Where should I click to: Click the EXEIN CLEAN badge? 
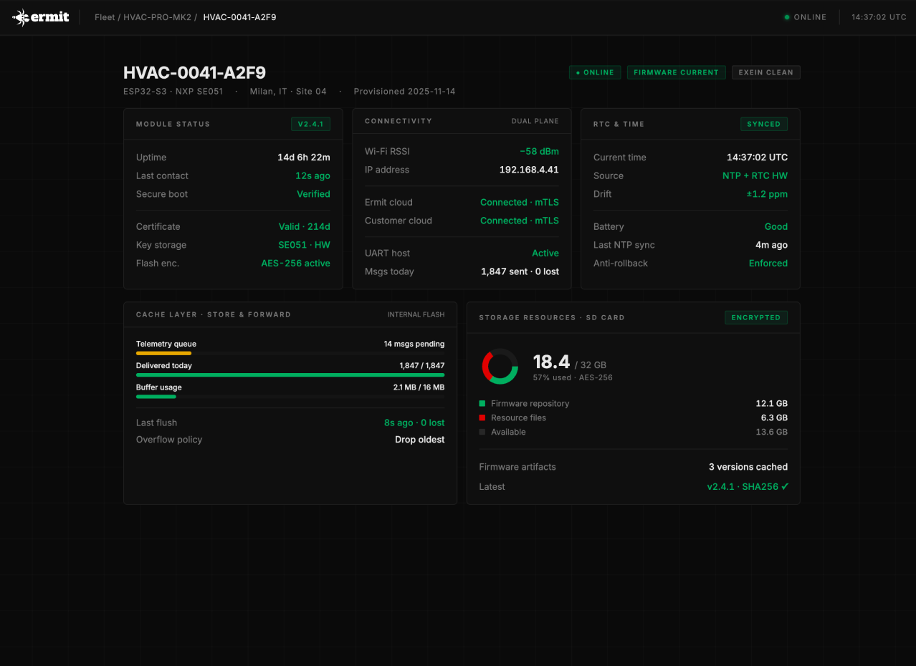point(765,72)
